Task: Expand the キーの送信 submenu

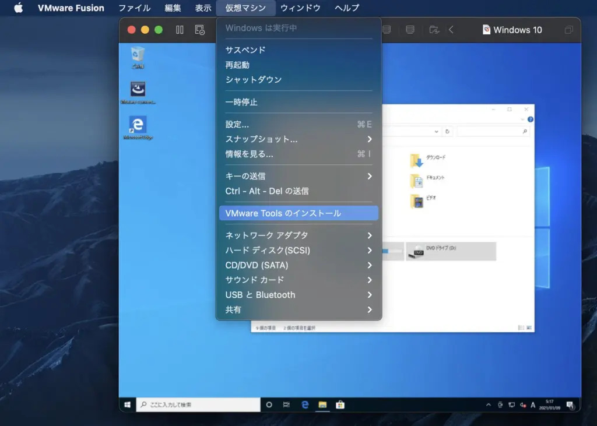Action: [298, 176]
